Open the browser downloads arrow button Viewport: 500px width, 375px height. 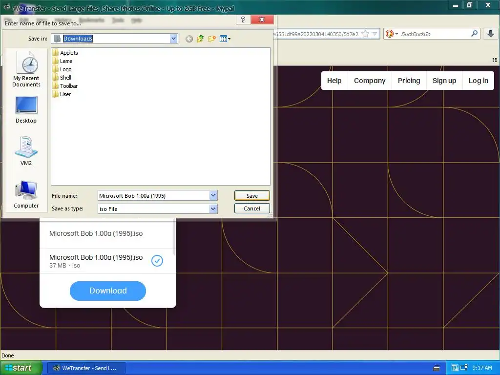pyautogui.click(x=490, y=34)
